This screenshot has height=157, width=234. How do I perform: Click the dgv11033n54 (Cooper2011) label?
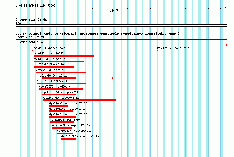tap(80, 136)
